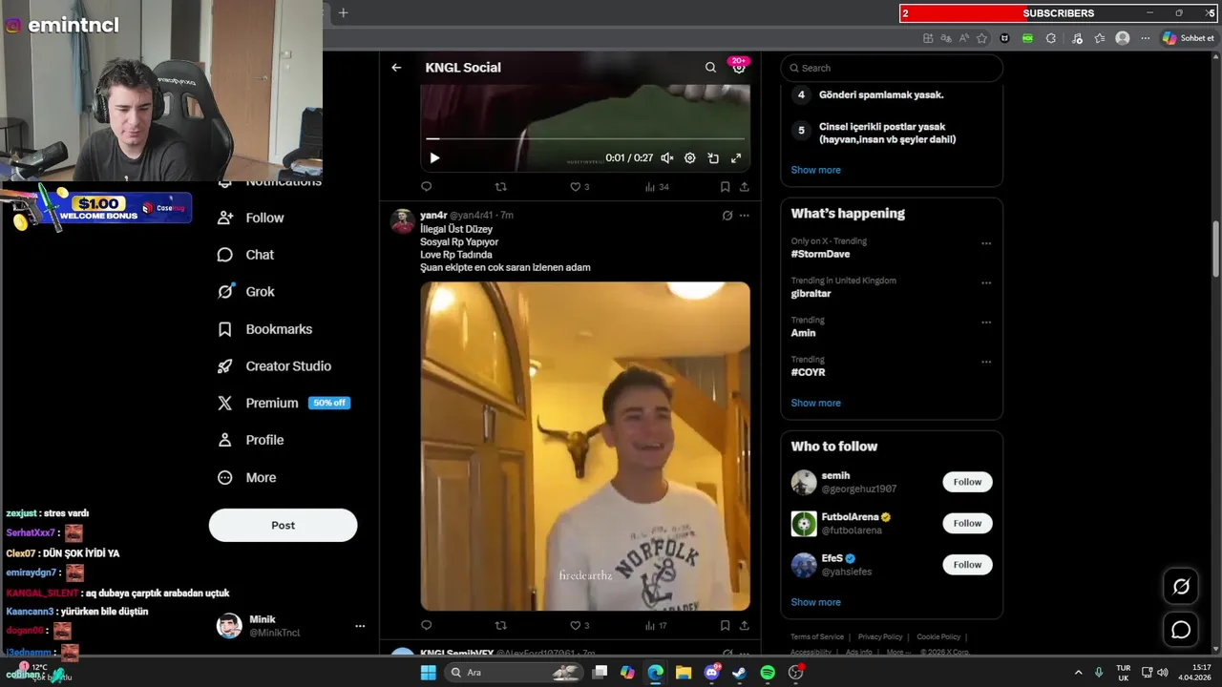Show more under Who to follow
Viewport: 1222px width, 687px height.
tap(815, 602)
